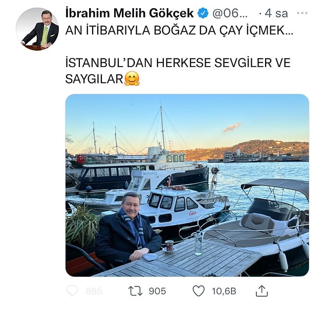Screen dimensions: 325x310
Task: Open the three-dot more options menu
Action: 302,13
